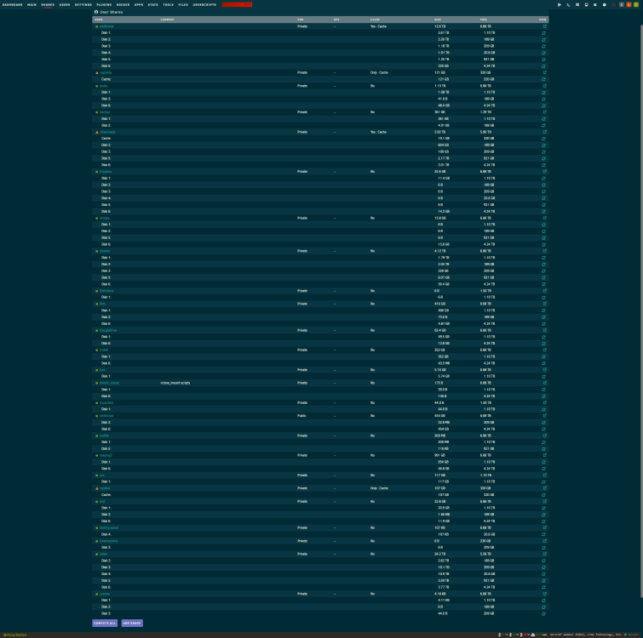643x638 pixels.
Task: Open the filehistory share link
Action: 106,291
